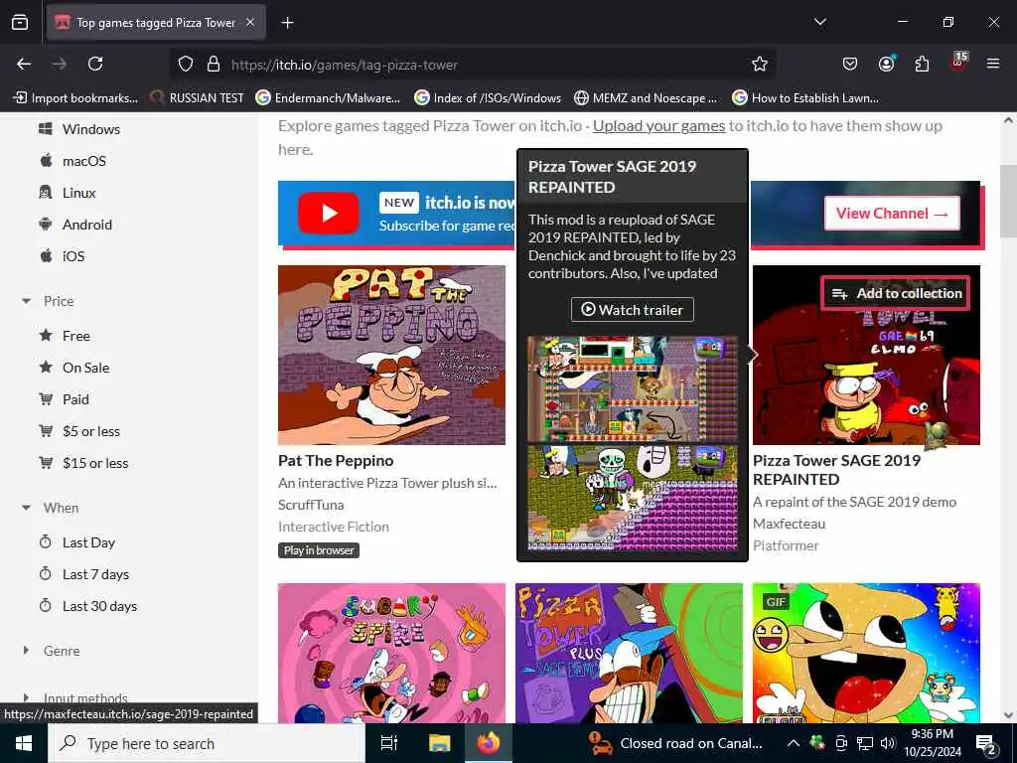Open the GIF-tagged rainbow game thumbnail
Viewport: 1017px width, 763px height.
click(x=866, y=653)
